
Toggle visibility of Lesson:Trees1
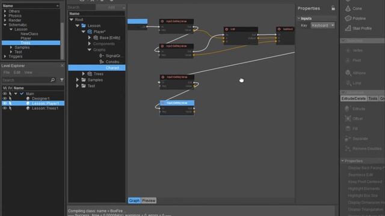pyautogui.click(x=5, y=108)
